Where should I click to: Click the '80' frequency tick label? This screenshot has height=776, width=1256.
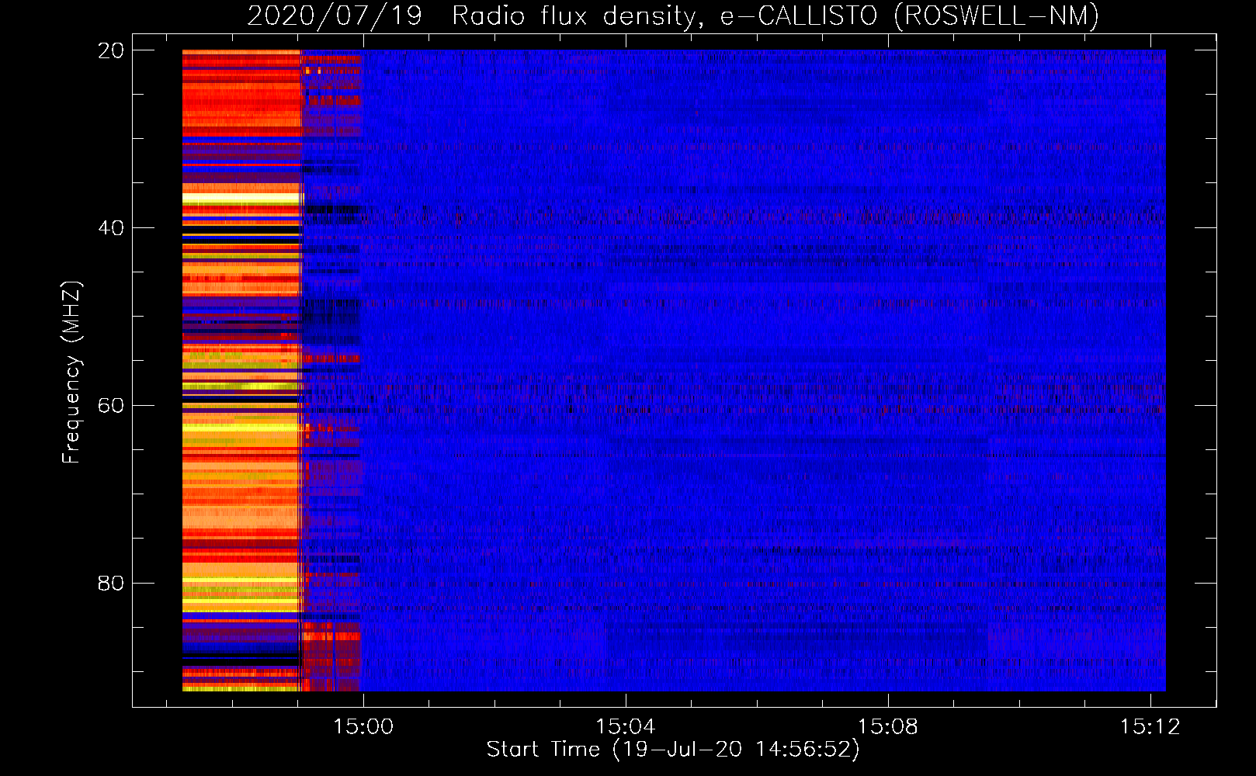[x=110, y=584]
